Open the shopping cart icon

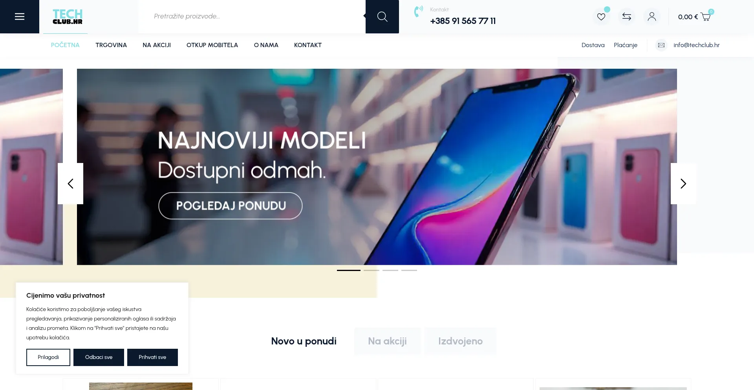point(706,17)
